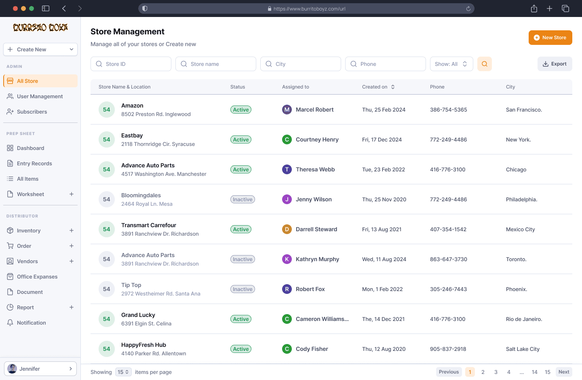
Task: Click the New Store button
Action: pyautogui.click(x=550, y=38)
